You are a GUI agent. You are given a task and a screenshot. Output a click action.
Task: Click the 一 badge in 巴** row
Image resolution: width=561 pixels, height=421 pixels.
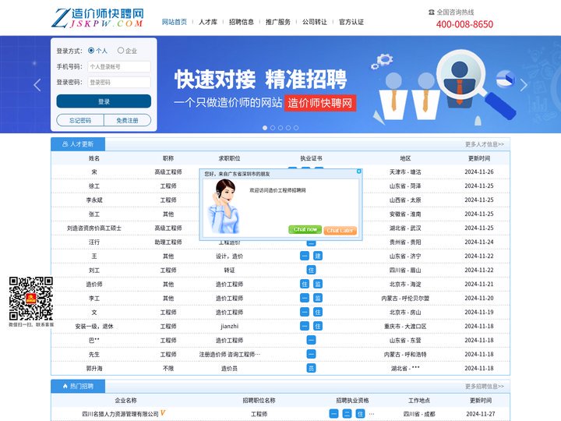click(x=311, y=340)
